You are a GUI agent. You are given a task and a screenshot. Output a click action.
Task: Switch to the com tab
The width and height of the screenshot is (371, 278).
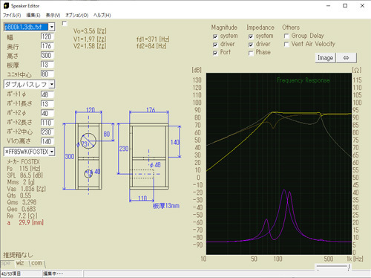(36, 263)
